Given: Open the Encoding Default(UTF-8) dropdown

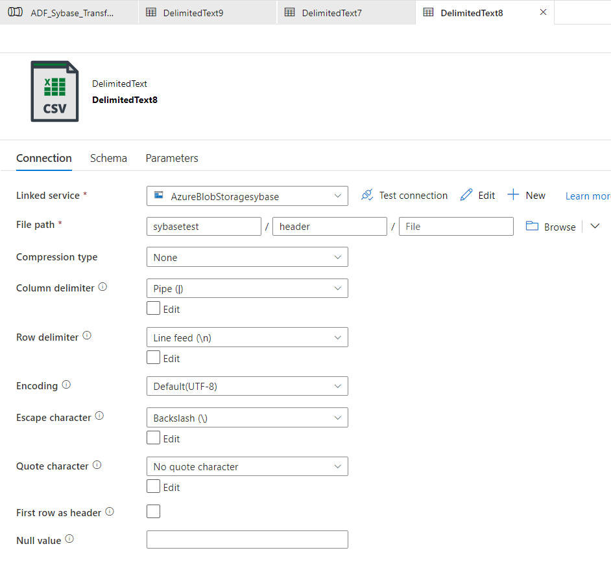Looking at the screenshot, I should tap(247, 386).
